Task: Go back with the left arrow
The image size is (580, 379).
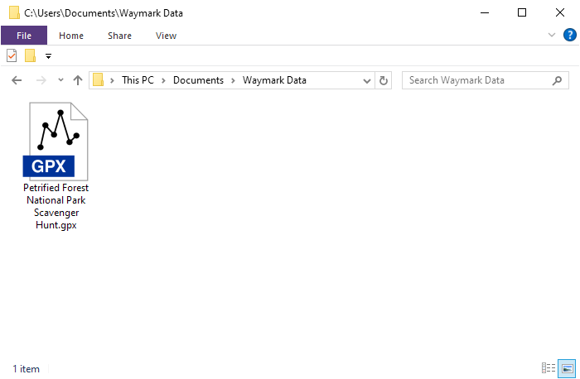Action: click(17, 80)
